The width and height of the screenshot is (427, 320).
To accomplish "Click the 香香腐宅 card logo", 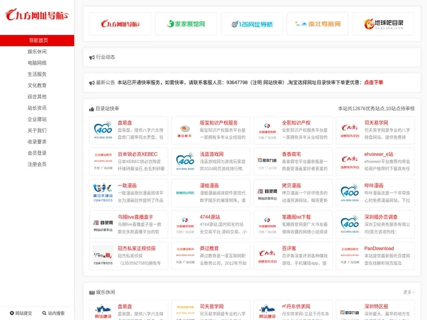I will (267, 161).
